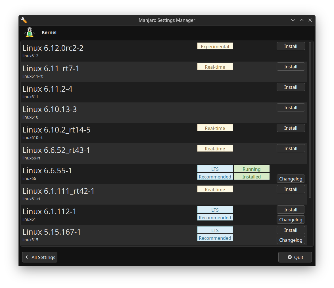Select the Linux 6.6.55-1 title
Image resolution: width=334 pixels, height=288 pixels.
pyautogui.click(x=47, y=171)
